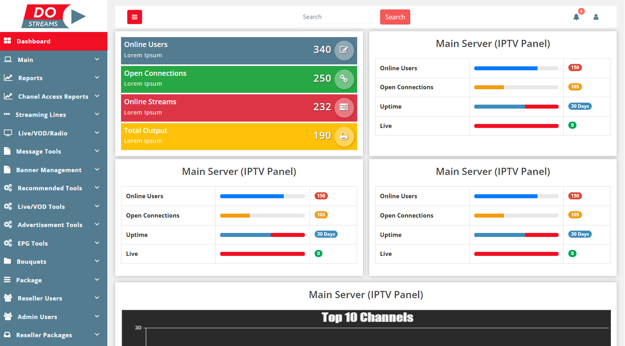Select Dashboard in the sidebar
Screen dimensions: 625x346
click(x=33, y=41)
